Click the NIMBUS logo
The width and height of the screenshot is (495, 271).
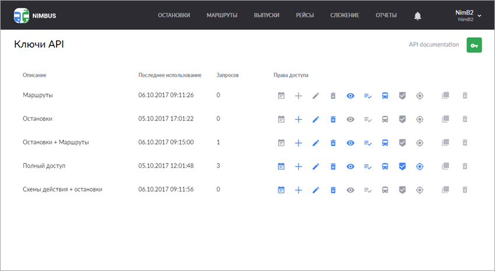click(36, 16)
